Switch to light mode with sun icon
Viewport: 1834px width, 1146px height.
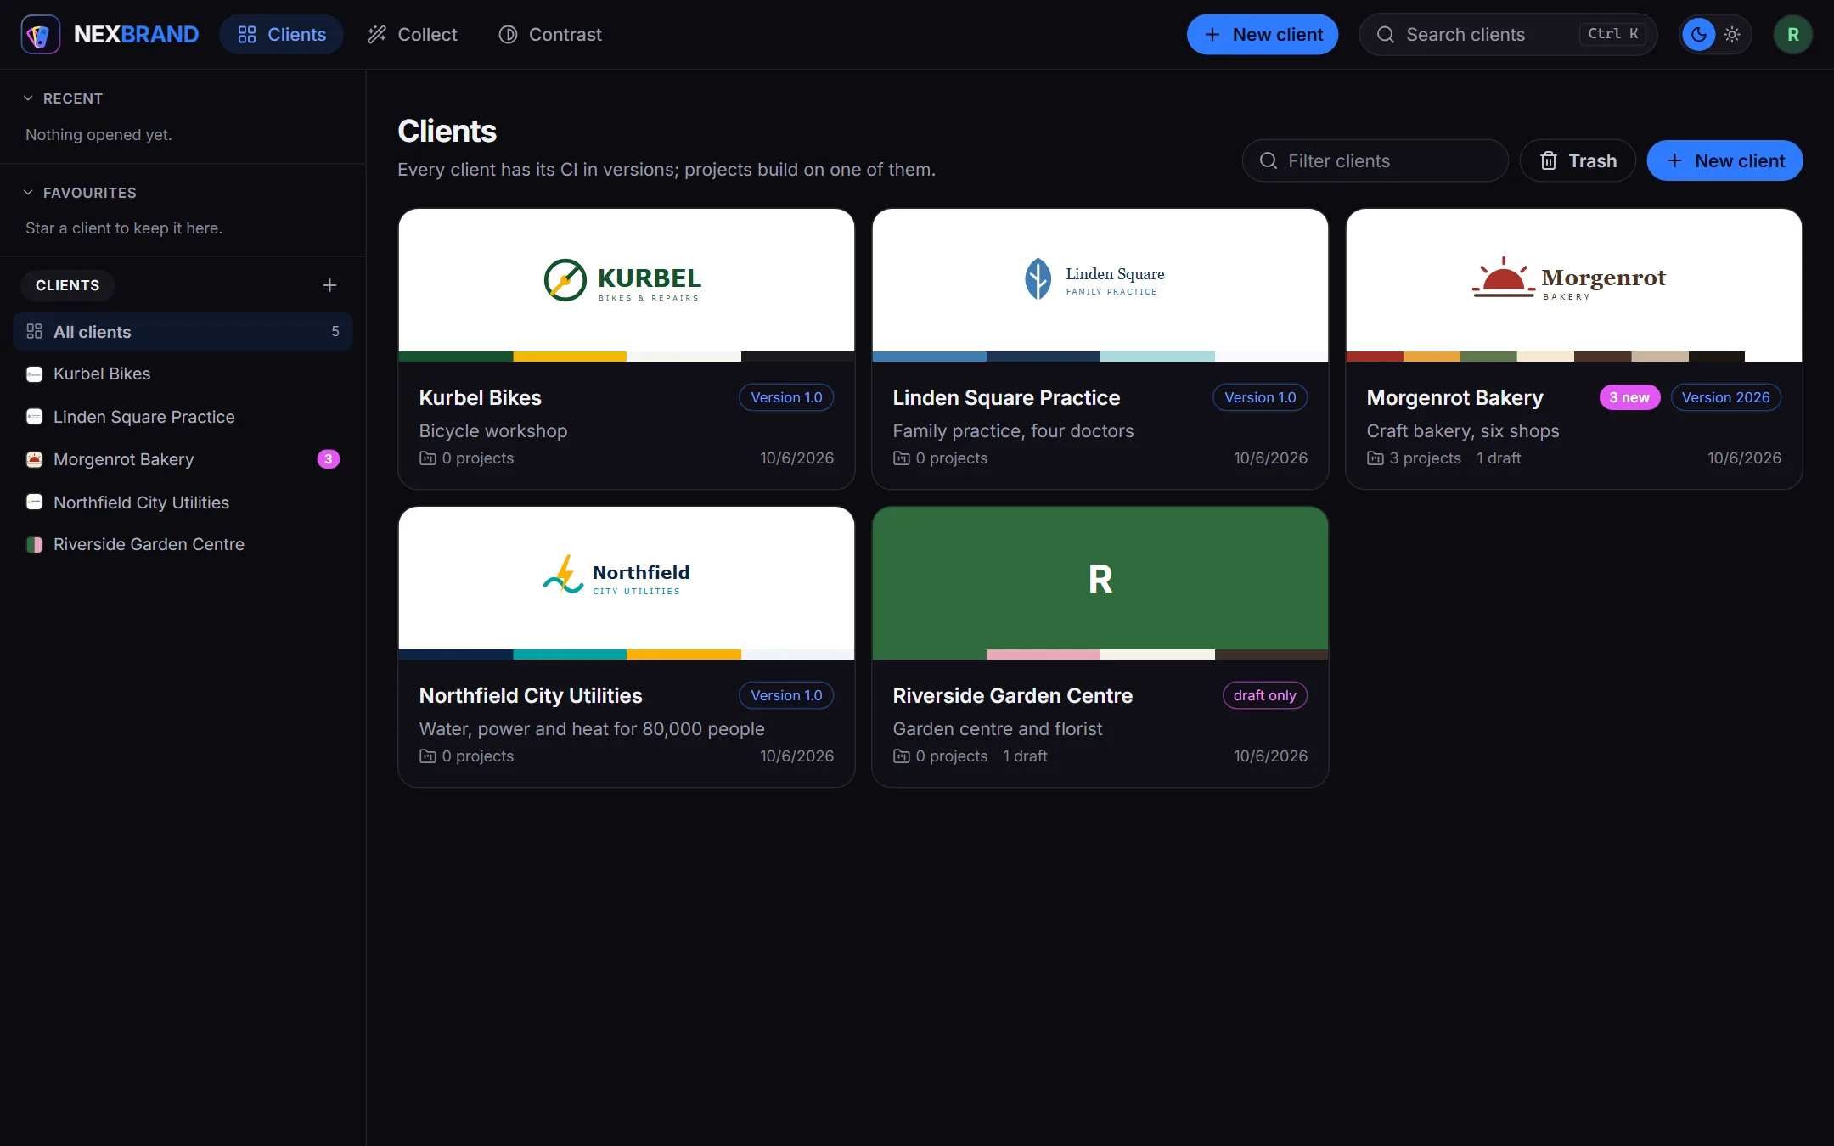click(x=1732, y=34)
